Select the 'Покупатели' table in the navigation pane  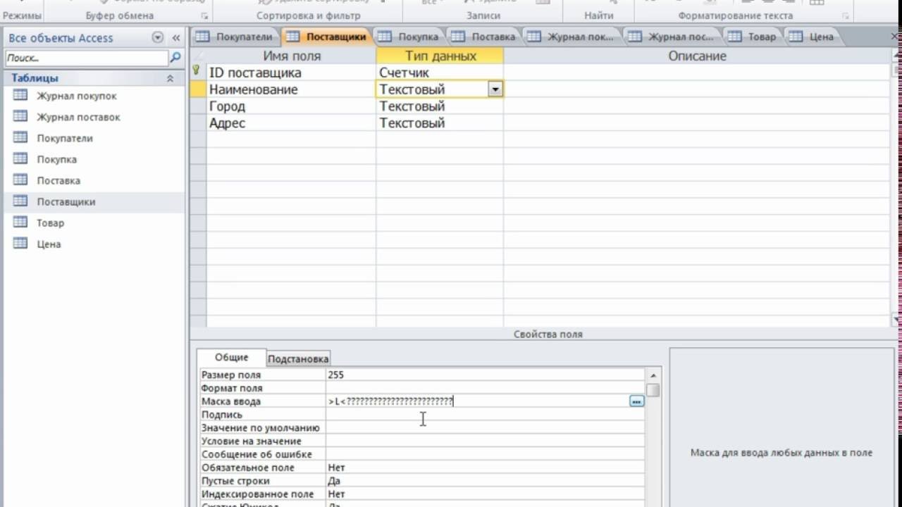pyautogui.click(x=65, y=138)
